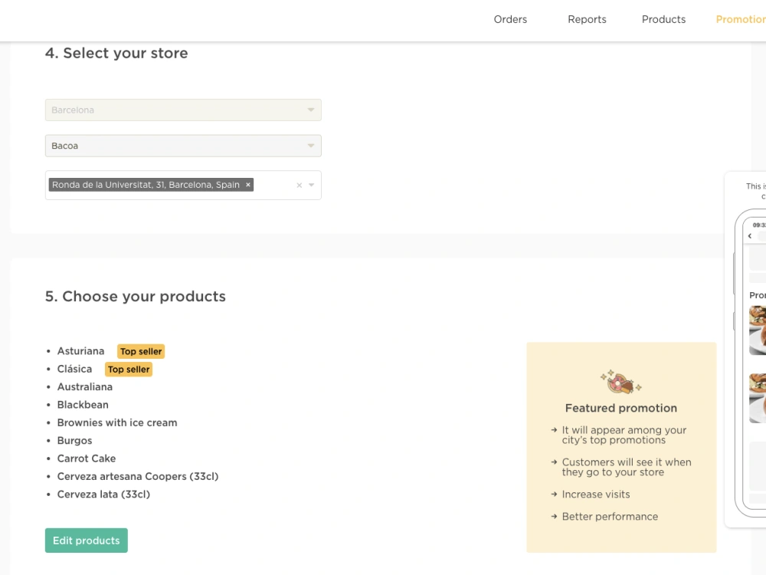Click the Brownies with ice cream item
The width and height of the screenshot is (766, 575).
click(x=117, y=422)
